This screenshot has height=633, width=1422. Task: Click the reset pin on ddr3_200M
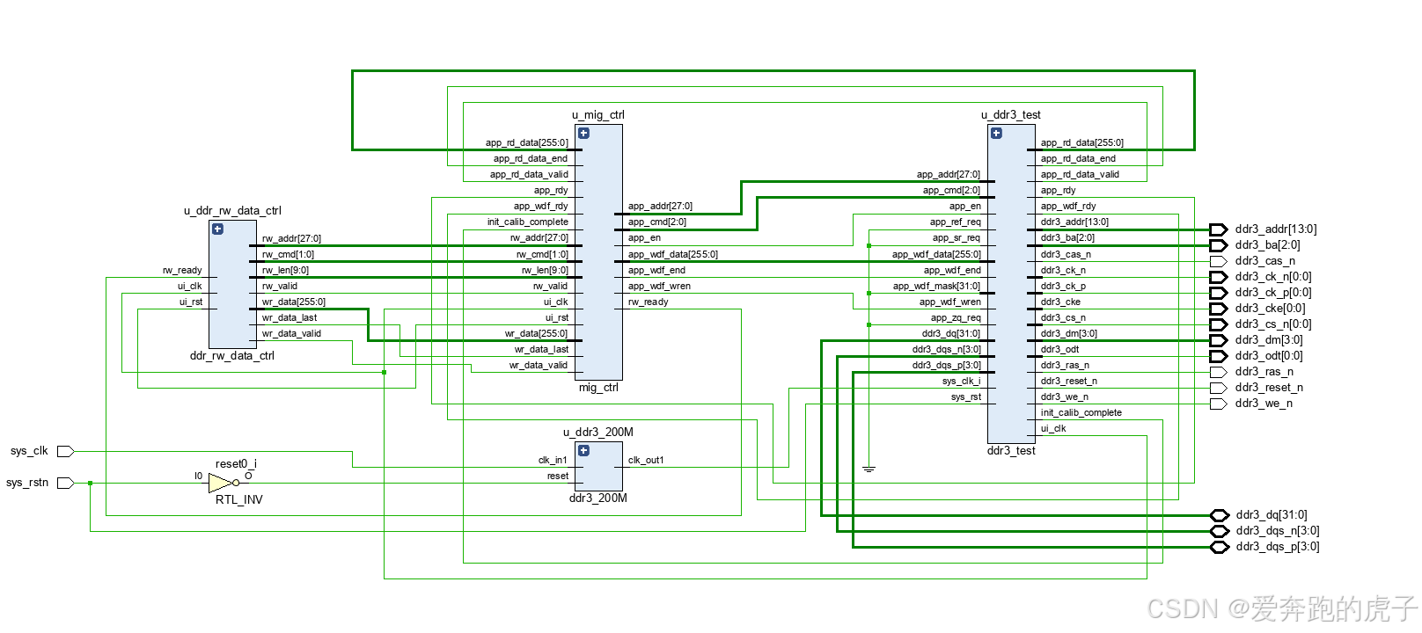click(x=558, y=477)
